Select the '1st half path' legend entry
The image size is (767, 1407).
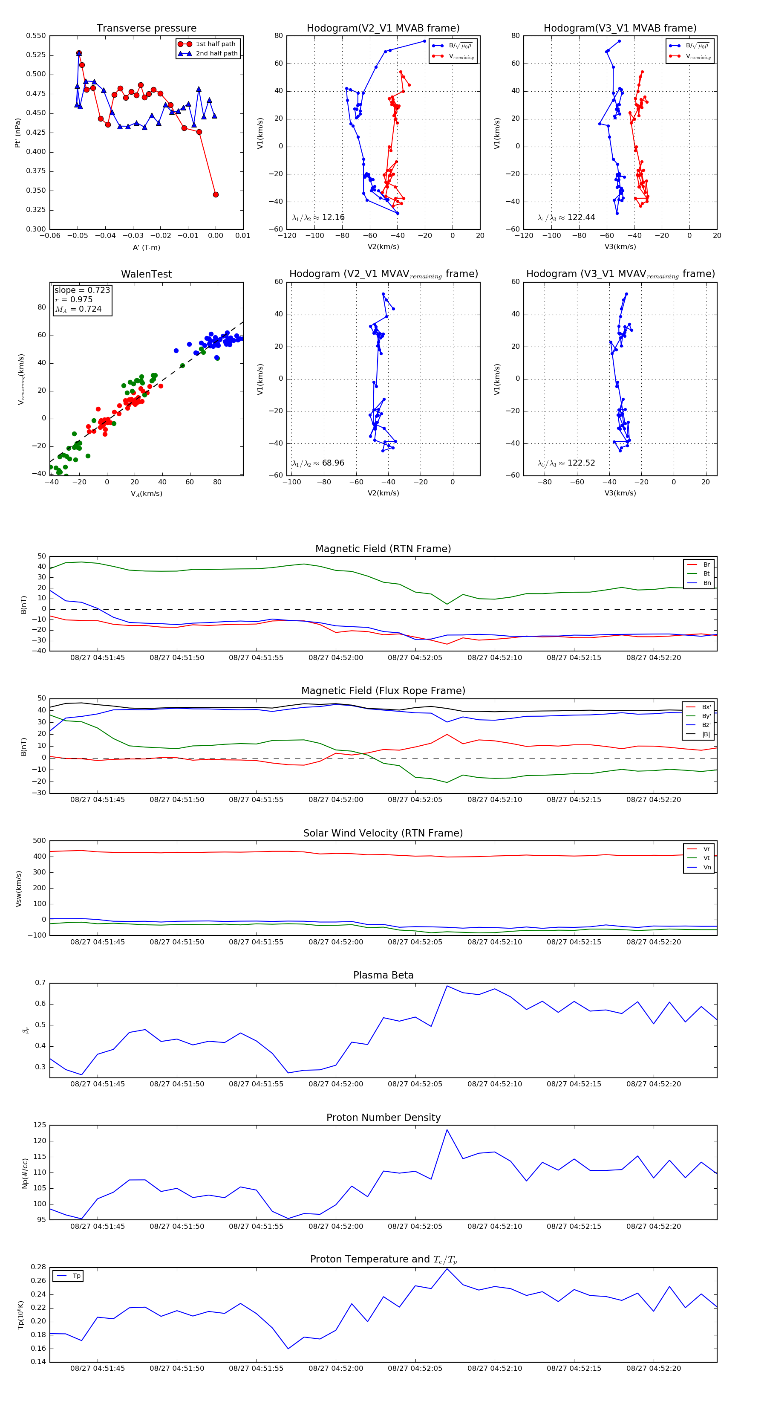(x=208, y=44)
